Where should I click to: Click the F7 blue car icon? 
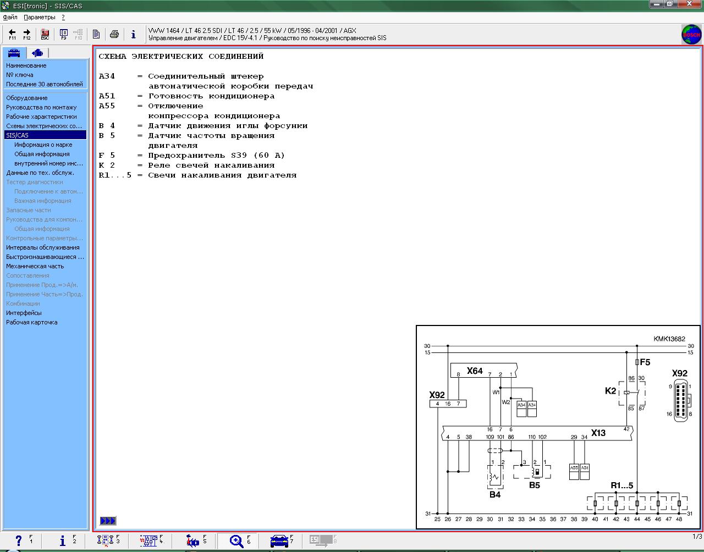[x=279, y=541]
